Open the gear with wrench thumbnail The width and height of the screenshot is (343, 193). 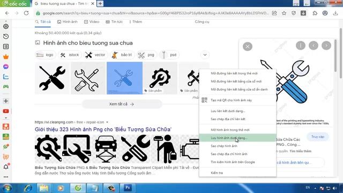click(x=161, y=78)
